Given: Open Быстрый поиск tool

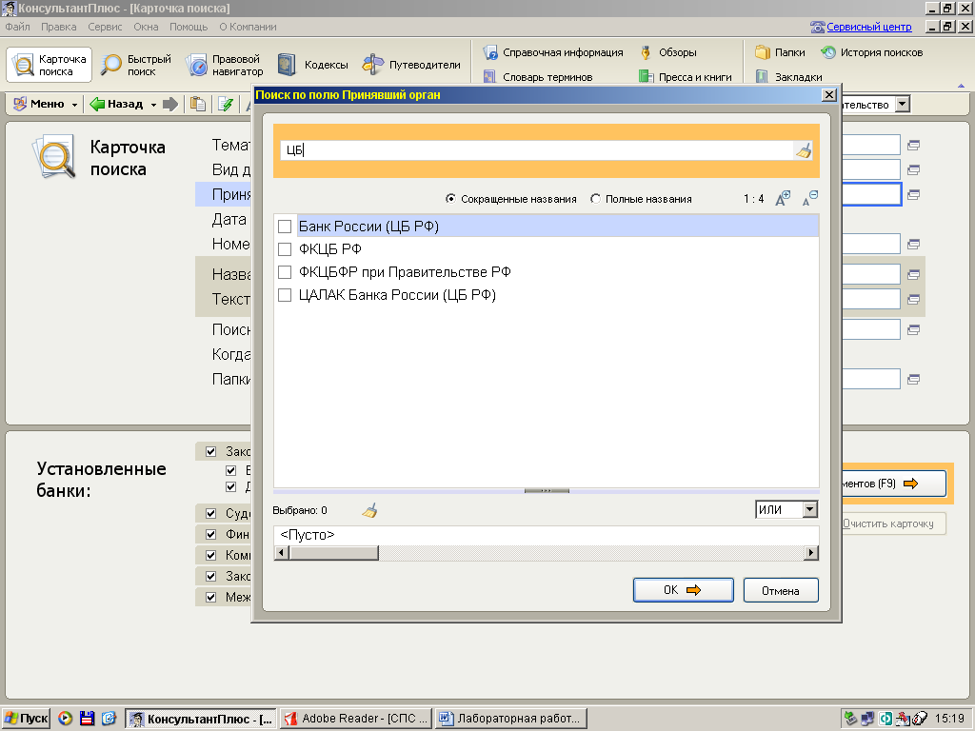Looking at the screenshot, I should (x=136, y=65).
